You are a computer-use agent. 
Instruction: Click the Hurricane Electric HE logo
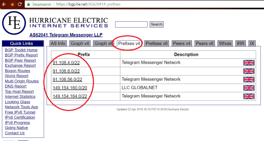point(14,23)
